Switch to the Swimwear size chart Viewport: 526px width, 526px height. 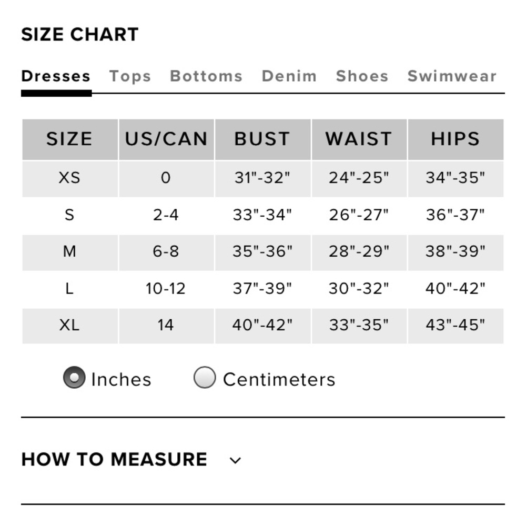pyautogui.click(x=451, y=76)
